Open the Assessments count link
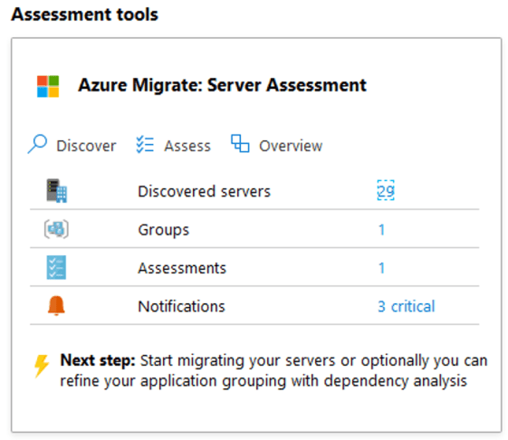The image size is (508, 440). [381, 268]
